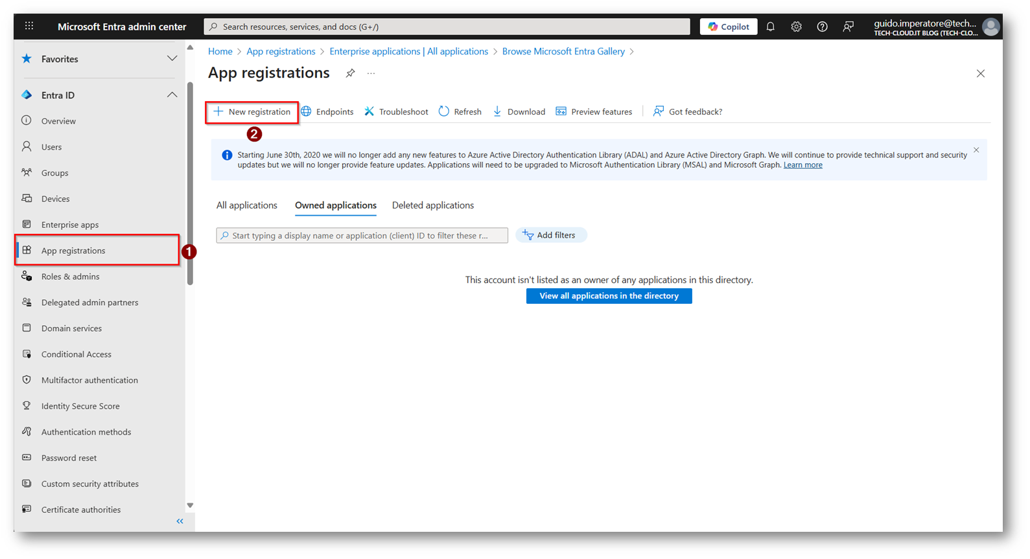Screen dimensions: 1030x559
Task: Click the Entra ID diamond icon
Action: coord(27,95)
